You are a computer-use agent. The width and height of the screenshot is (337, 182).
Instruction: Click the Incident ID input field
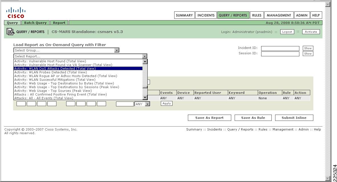click(280, 48)
